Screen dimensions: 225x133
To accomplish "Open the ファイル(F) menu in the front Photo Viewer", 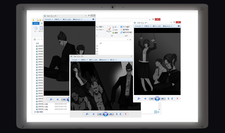I will [x=75, y=60].
